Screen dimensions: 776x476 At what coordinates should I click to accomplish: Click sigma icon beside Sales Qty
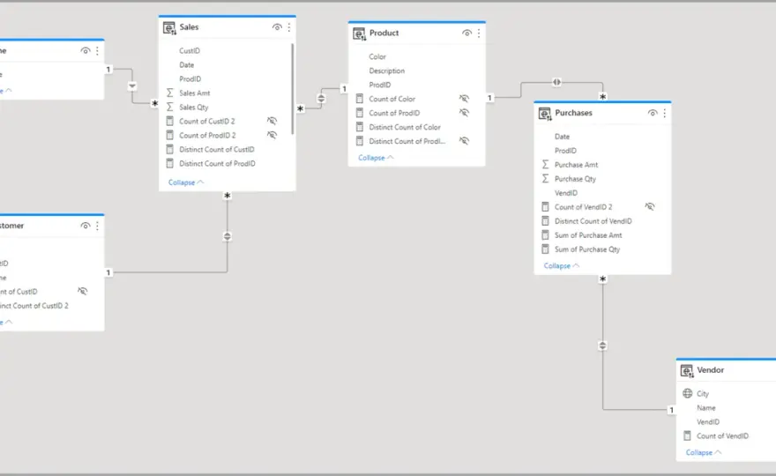point(169,107)
